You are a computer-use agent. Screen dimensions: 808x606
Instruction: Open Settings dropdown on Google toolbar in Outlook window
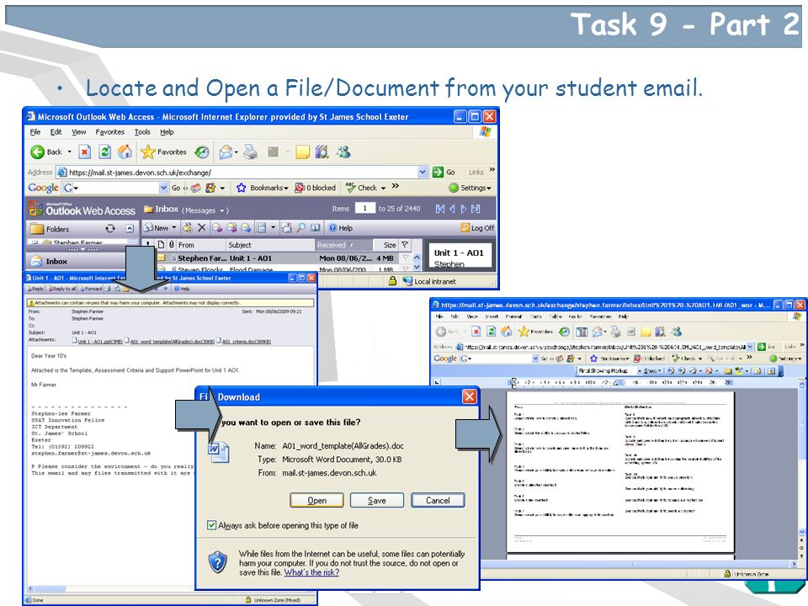point(489,188)
